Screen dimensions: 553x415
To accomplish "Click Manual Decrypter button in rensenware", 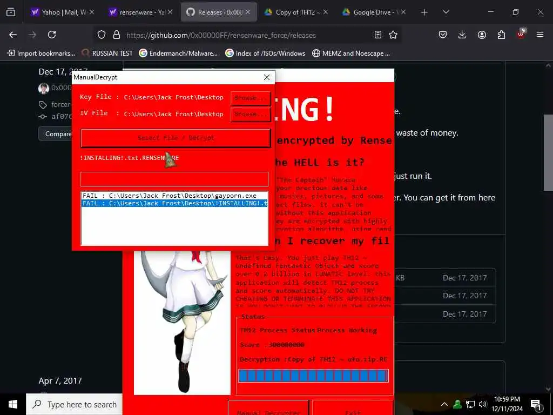I will 269,408.
